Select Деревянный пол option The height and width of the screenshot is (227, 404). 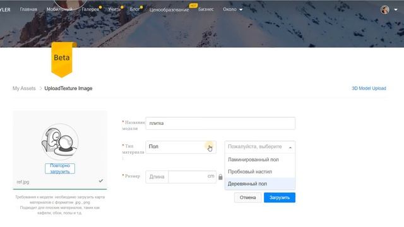click(259, 183)
